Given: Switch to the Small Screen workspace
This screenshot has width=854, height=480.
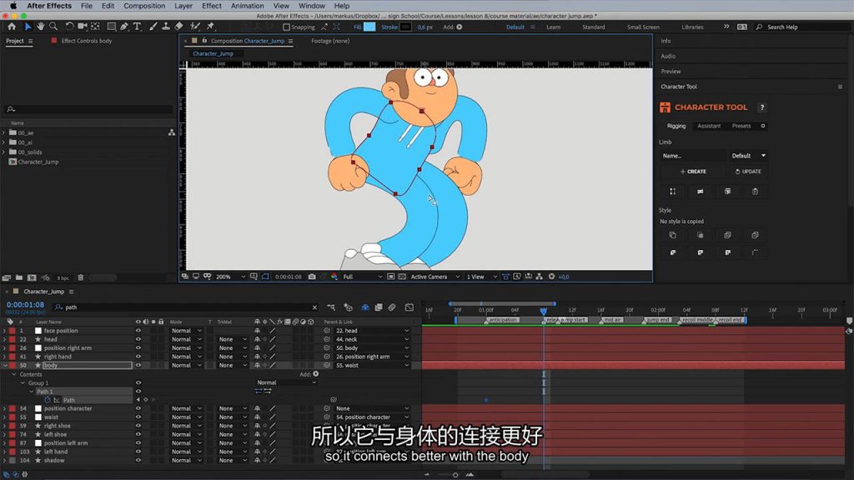Looking at the screenshot, I should point(643,27).
